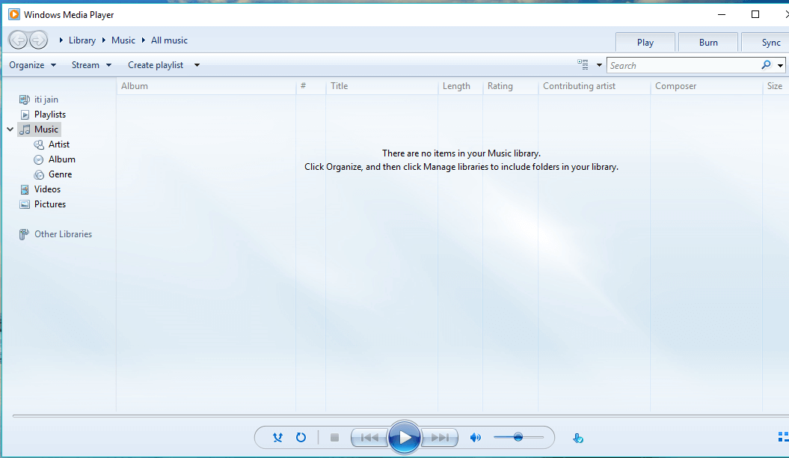Click Create playlist
Image resolution: width=789 pixels, height=458 pixels.
click(x=156, y=65)
